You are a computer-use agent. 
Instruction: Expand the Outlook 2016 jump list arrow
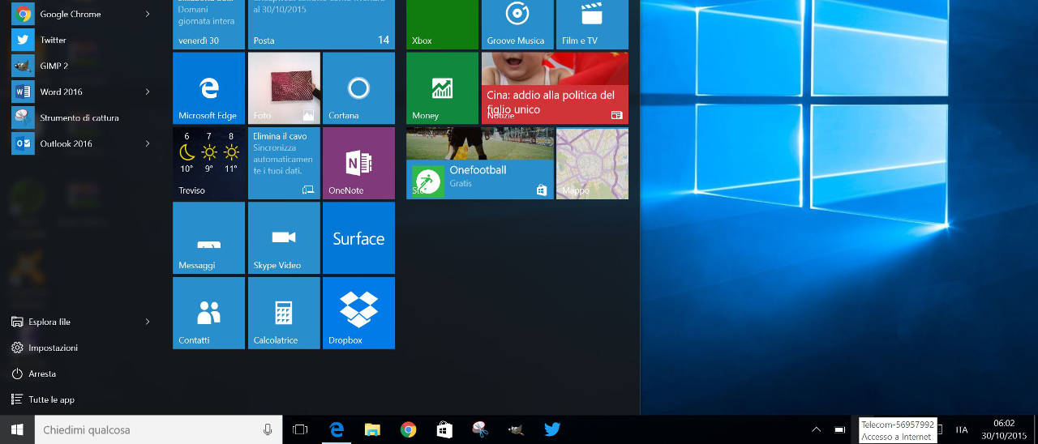click(148, 143)
